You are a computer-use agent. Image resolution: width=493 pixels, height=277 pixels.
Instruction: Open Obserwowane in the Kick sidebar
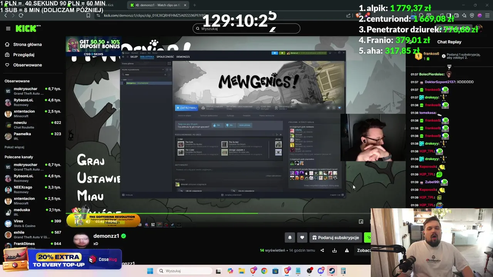[x=27, y=65]
